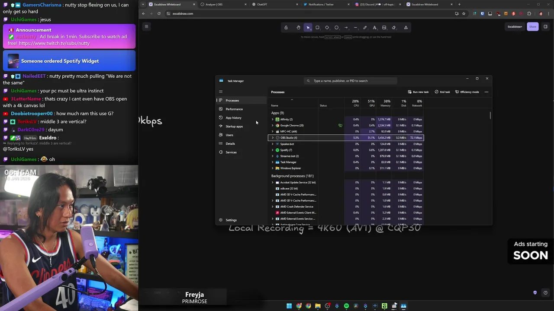Image resolution: width=554 pixels, height=311 pixels.
Task: Expand the MPC-HC (x64) process
Action: 273,131
